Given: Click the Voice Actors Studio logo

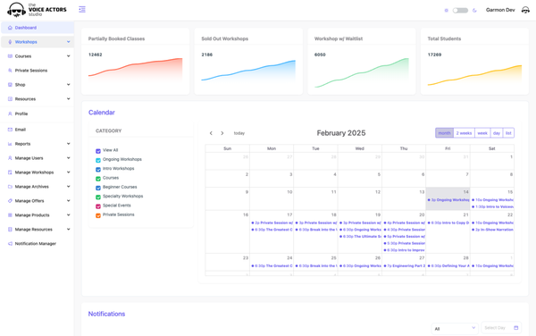Looking at the screenshot, I should point(37,10).
